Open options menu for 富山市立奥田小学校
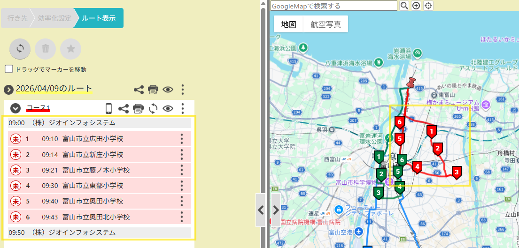The image size is (519, 248). coord(181,202)
